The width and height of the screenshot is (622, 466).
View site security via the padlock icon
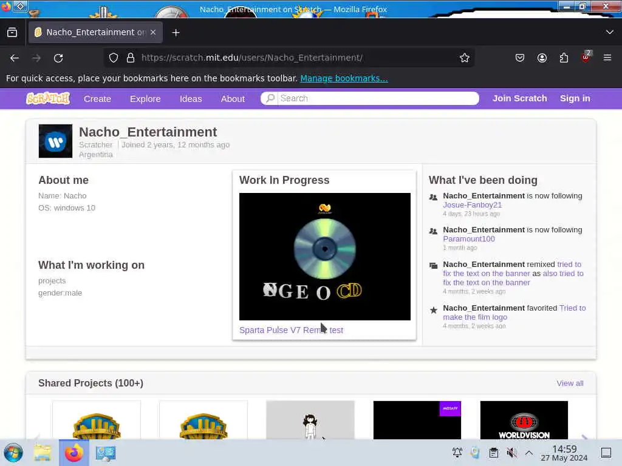pyautogui.click(x=131, y=58)
